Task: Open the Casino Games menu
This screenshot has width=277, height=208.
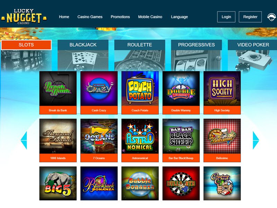Action: click(90, 17)
